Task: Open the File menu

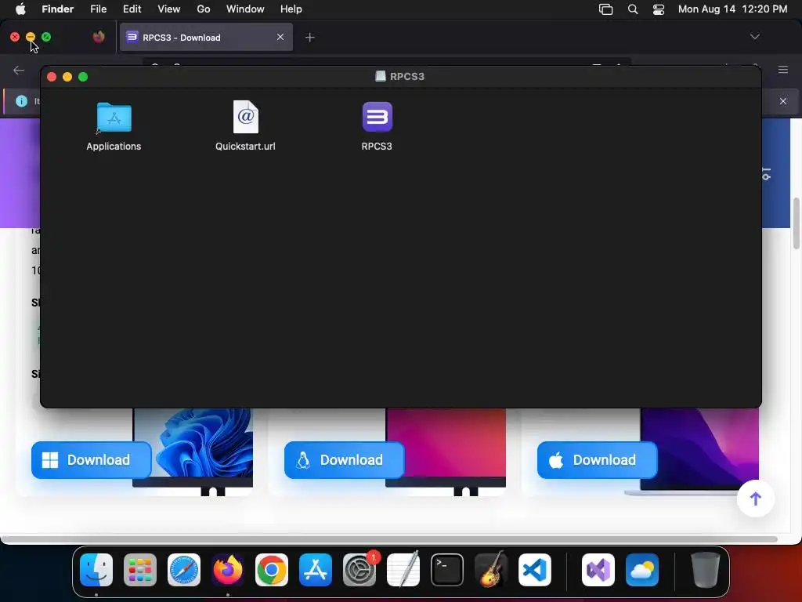Action: (98, 9)
